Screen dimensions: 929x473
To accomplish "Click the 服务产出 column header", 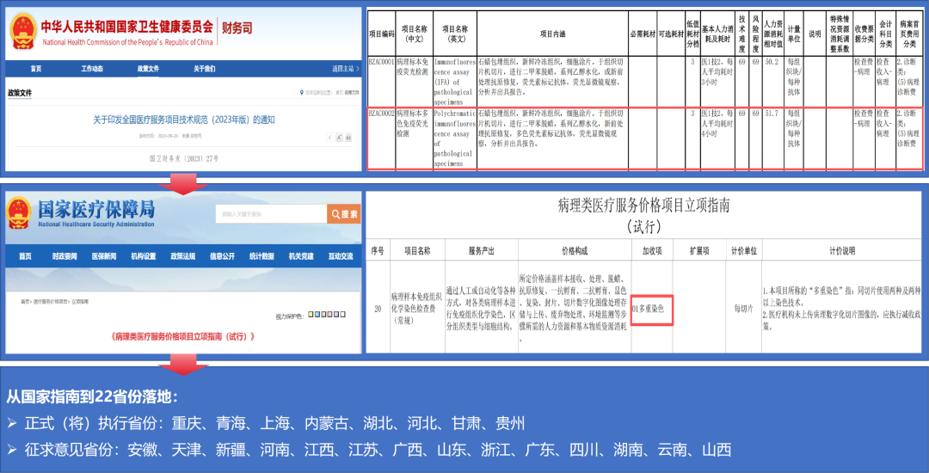I will (x=481, y=250).
